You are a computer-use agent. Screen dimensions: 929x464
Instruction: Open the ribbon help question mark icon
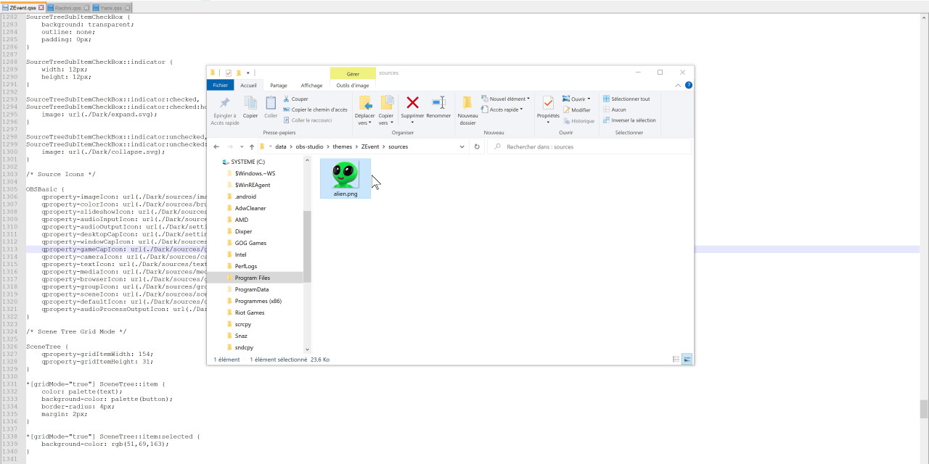click(x=689, y=85)
